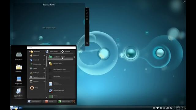
Task: Click the network bars tray icon
Action: coord(168,108)
